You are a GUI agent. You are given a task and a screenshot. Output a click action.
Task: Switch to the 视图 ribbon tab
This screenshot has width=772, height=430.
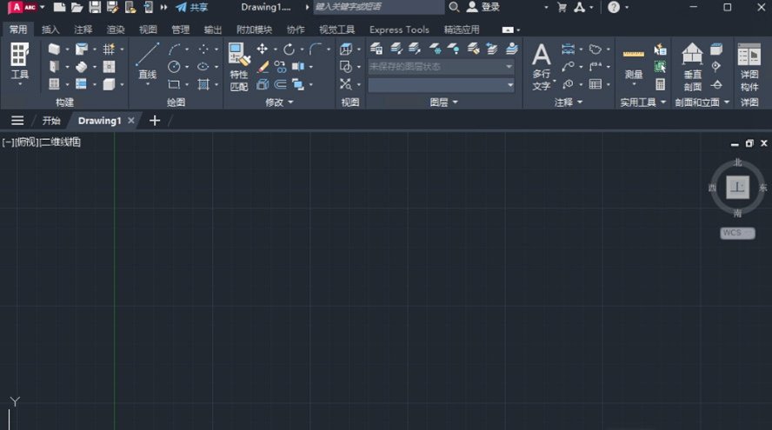(148, 30)
